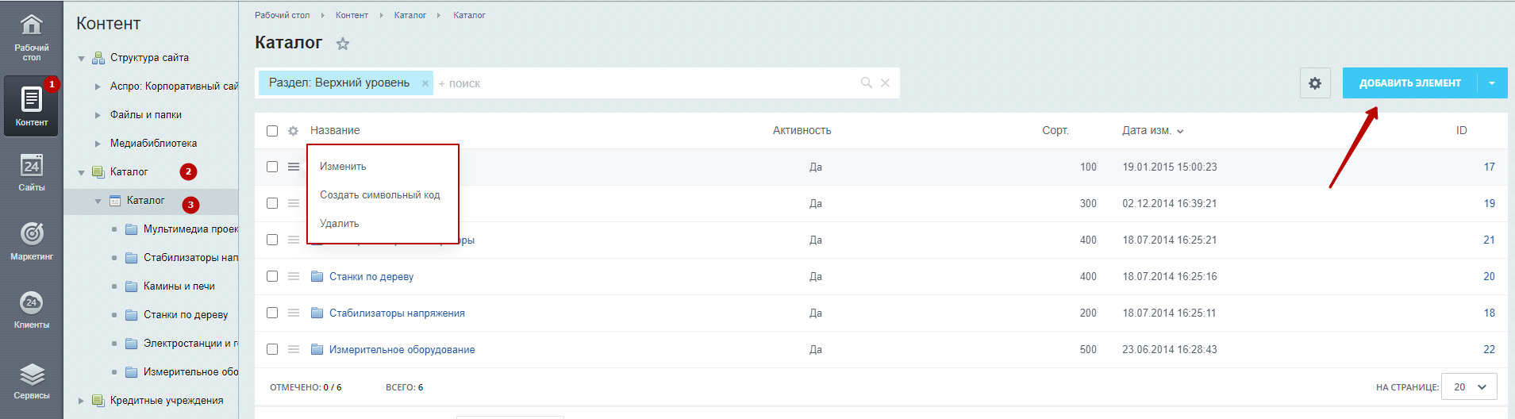Open the Клиенты sidebar section
The width and height of the screenshot is (1515, 419).
31,309
